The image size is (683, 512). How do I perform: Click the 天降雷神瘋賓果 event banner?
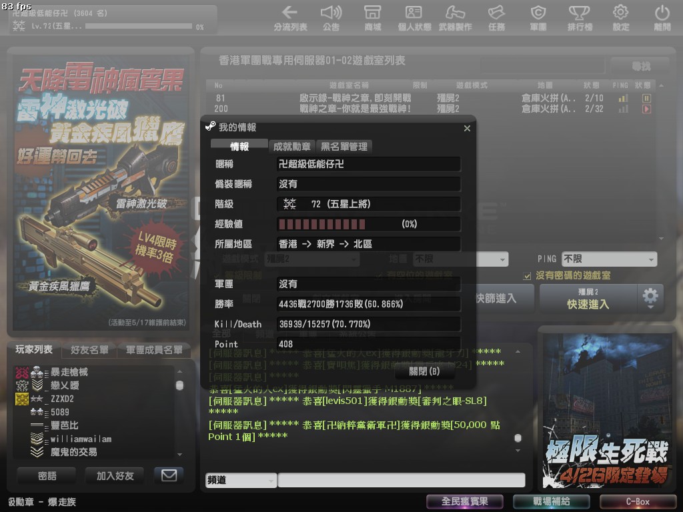tap(101, 193)
